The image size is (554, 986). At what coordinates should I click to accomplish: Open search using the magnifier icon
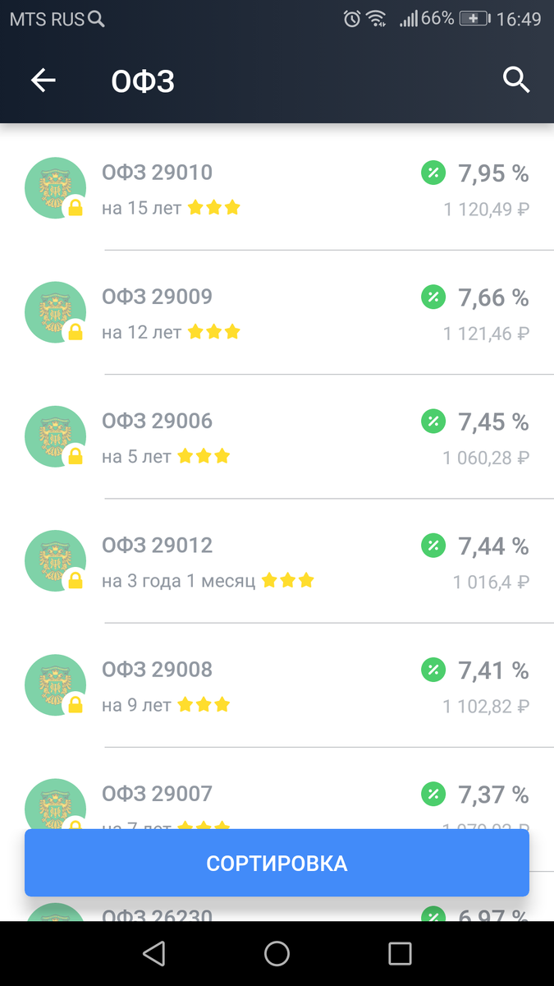point(517,80)
